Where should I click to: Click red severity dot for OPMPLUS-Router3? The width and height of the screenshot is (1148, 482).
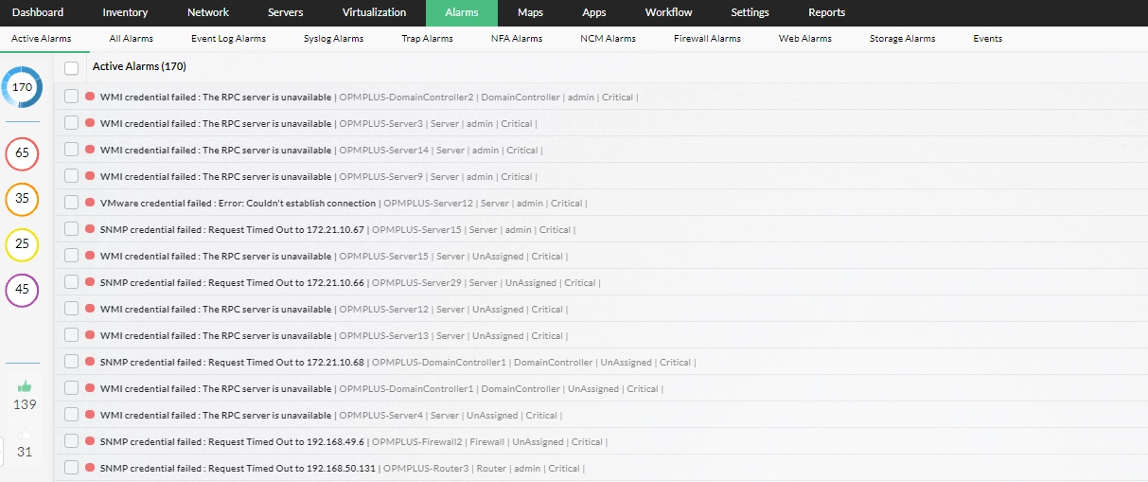[x=90, y=468]
